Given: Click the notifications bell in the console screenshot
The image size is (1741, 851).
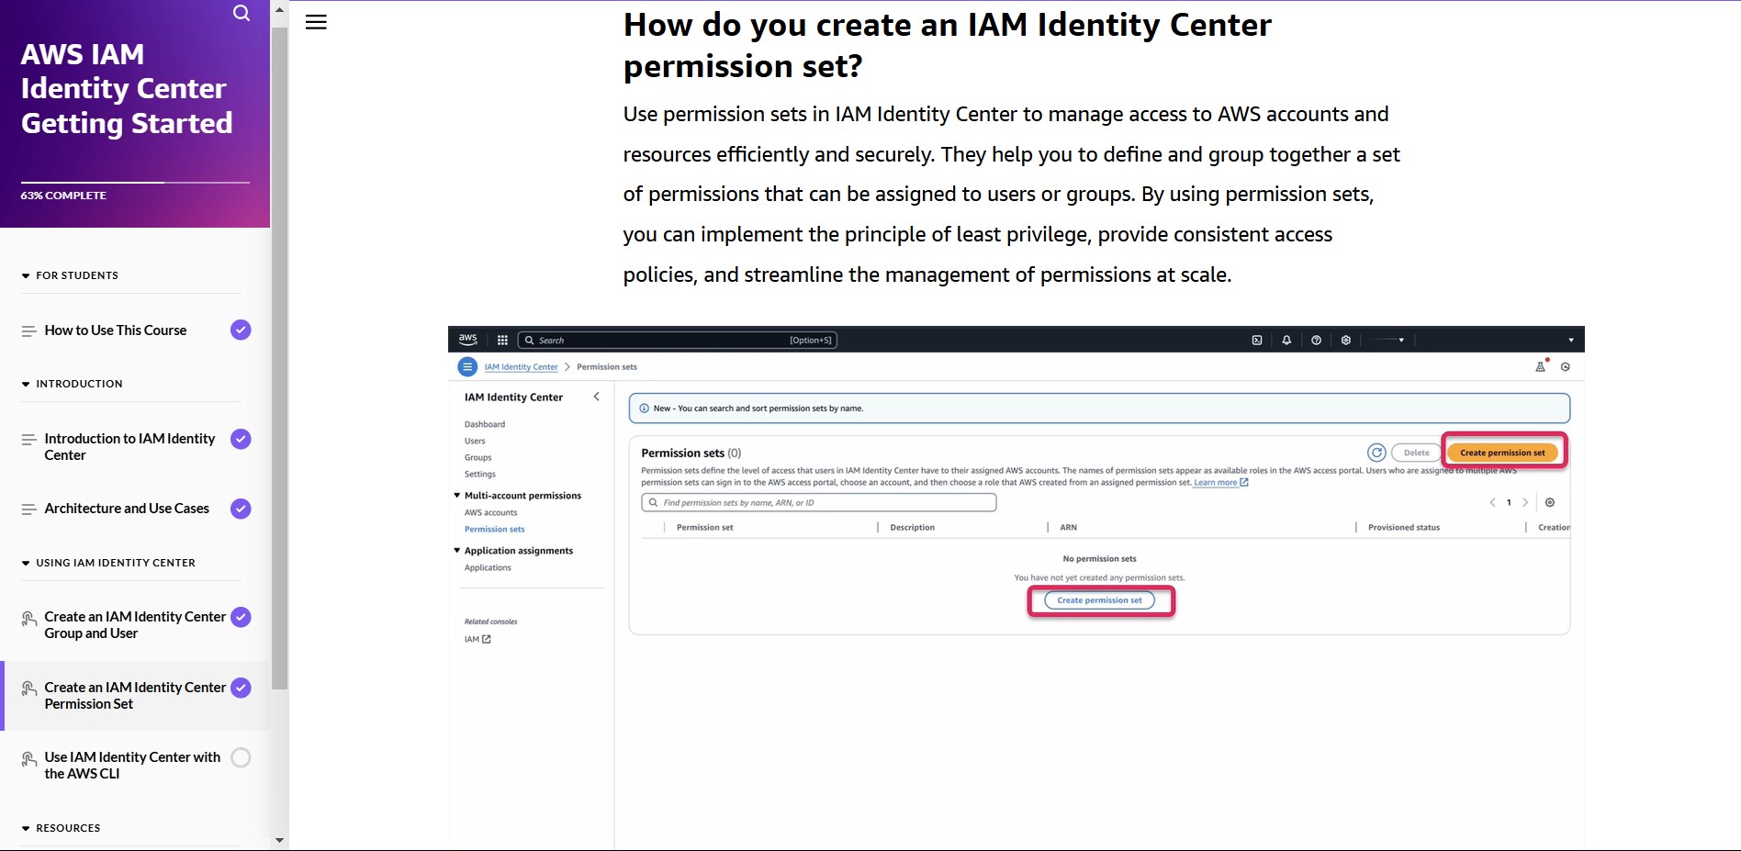Looking at the screenshot, I should (x=1286, y=340).
